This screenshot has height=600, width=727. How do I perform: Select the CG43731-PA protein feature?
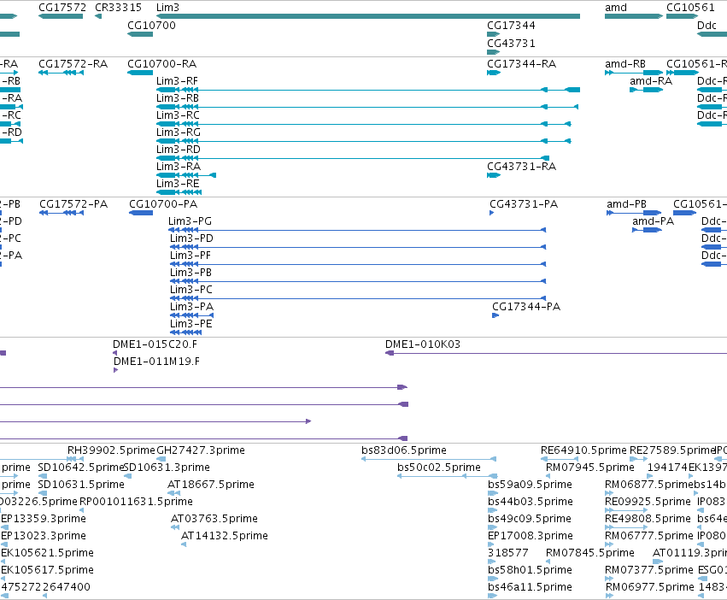[492, 213]
